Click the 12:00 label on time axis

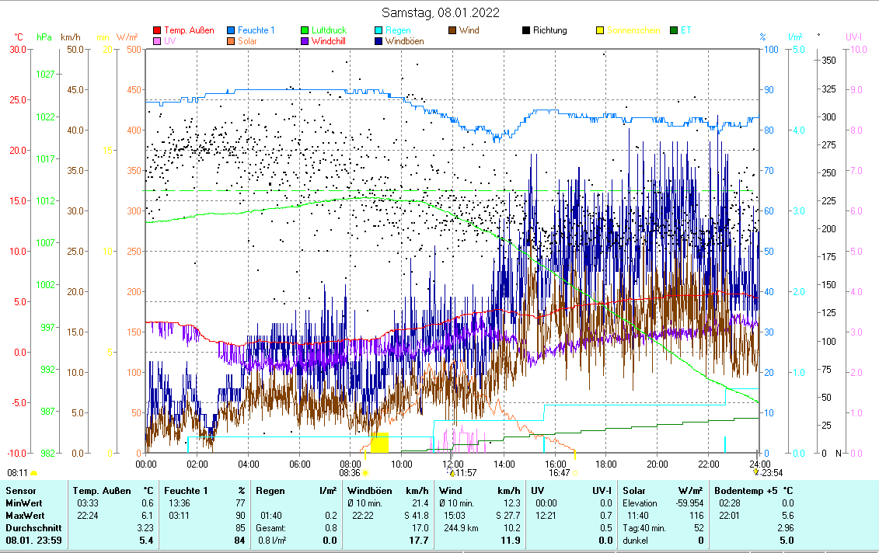pos(452,464)
